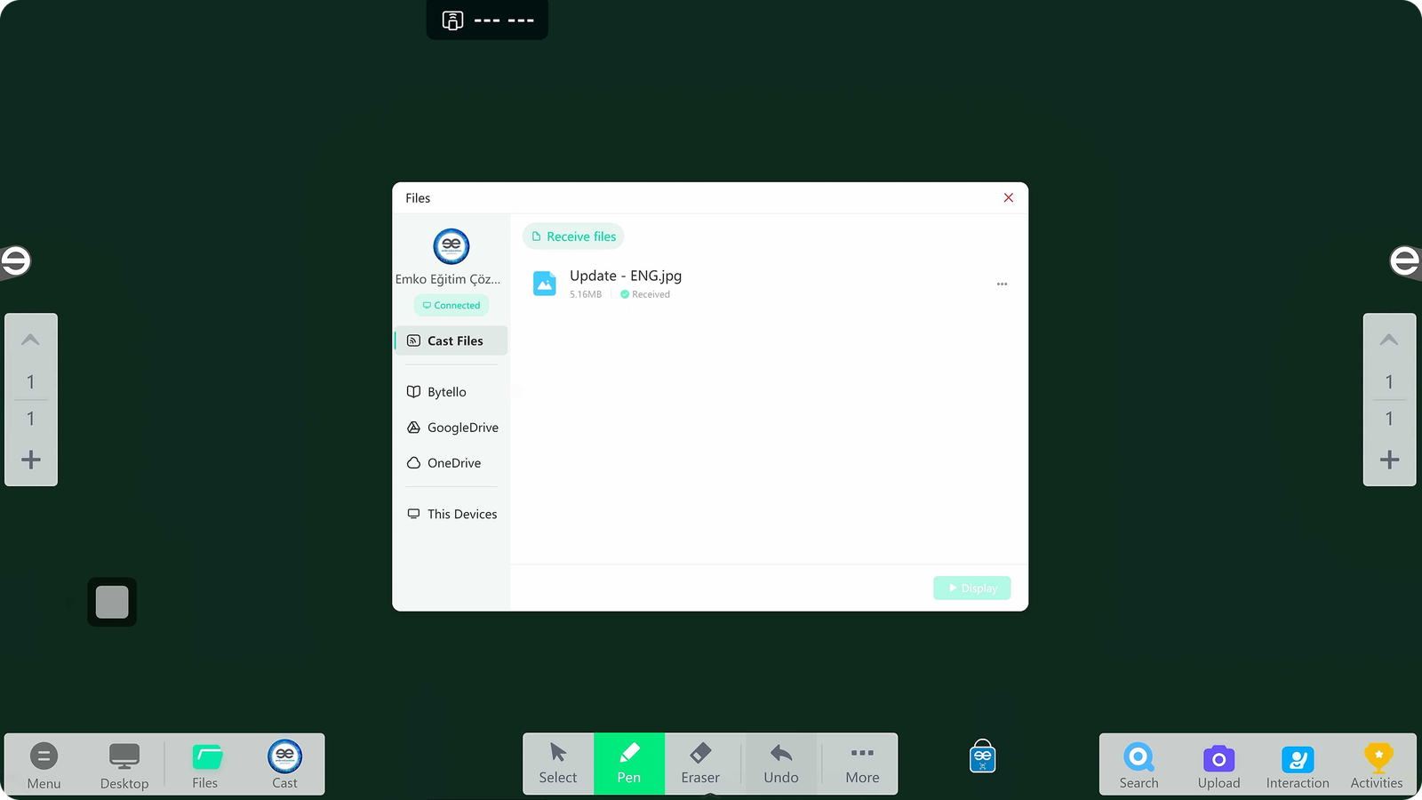Viewport: 1422px width, 800px height.
Task: Open the main Menu button
Action: tap(44, 764)
